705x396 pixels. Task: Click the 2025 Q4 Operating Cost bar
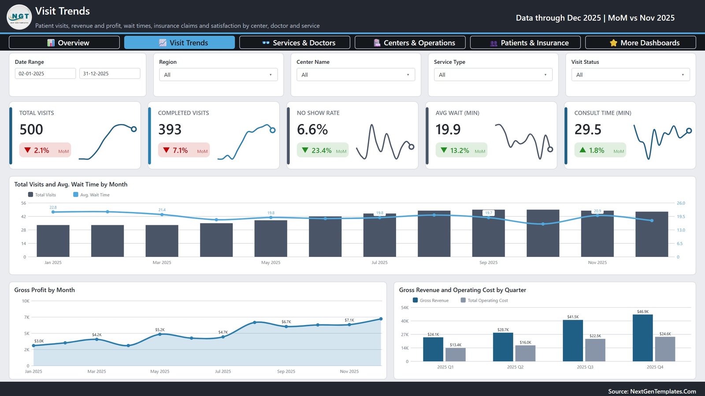click(x=665, y=349)
